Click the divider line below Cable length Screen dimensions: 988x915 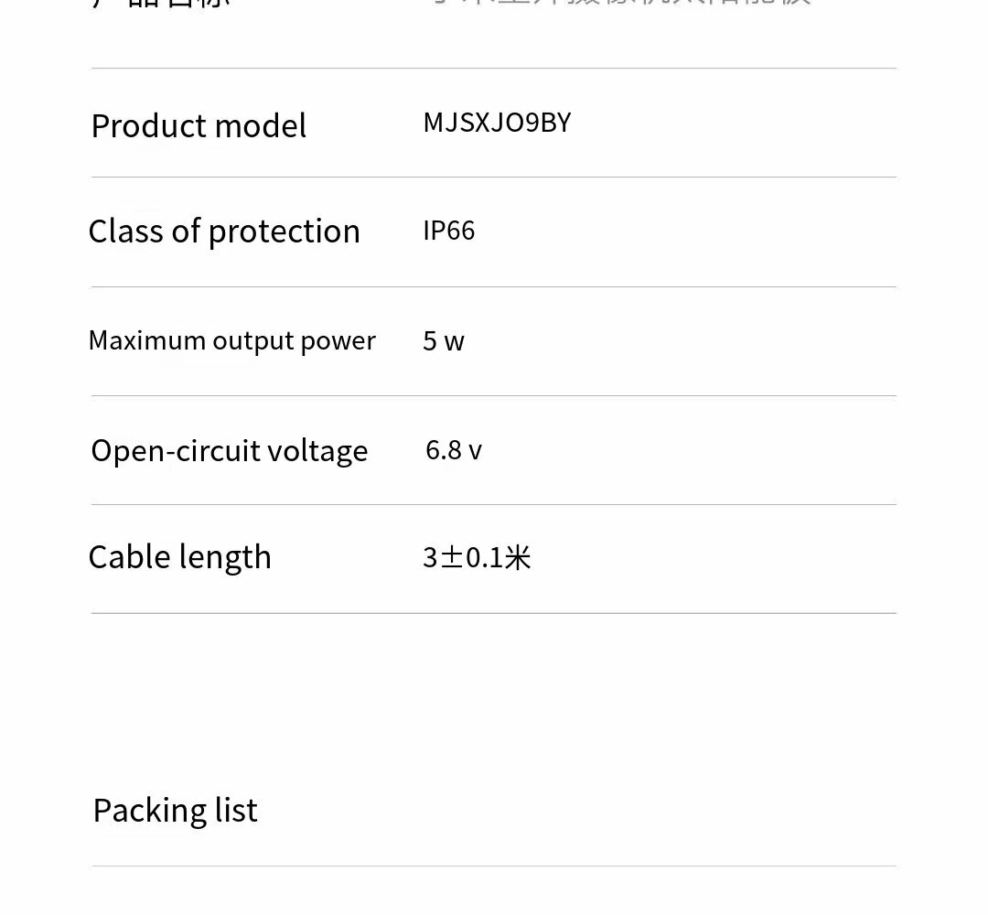pyautogui.click(x=494, y=613)
